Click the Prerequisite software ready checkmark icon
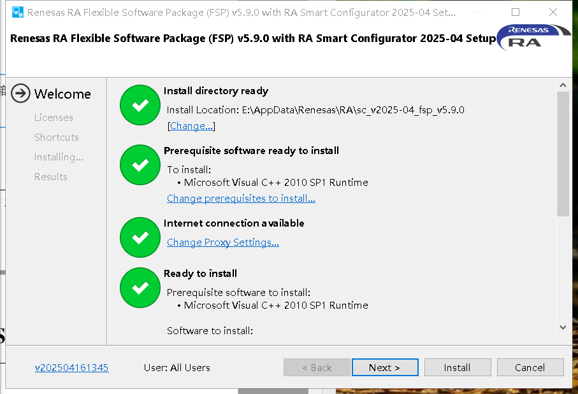Viewport: 578px width, 394px height. [140, 165]
